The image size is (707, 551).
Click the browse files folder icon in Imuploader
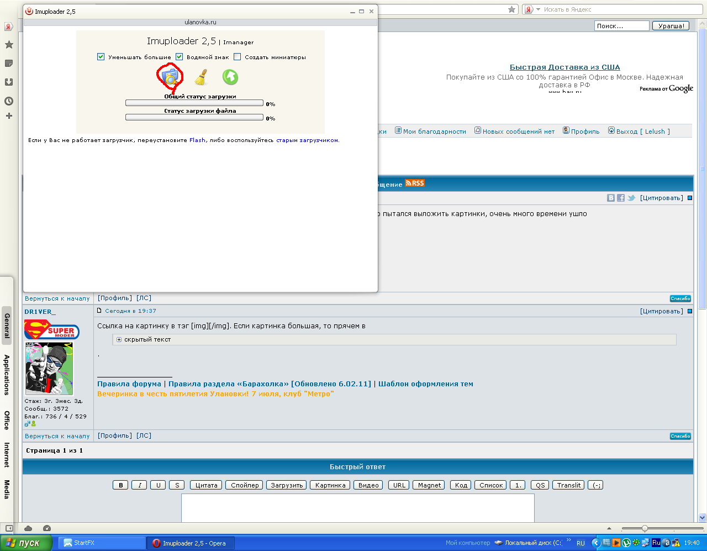170,77
